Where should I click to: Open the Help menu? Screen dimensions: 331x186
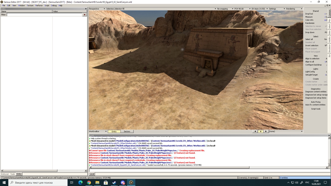click(x=61, y=5)
